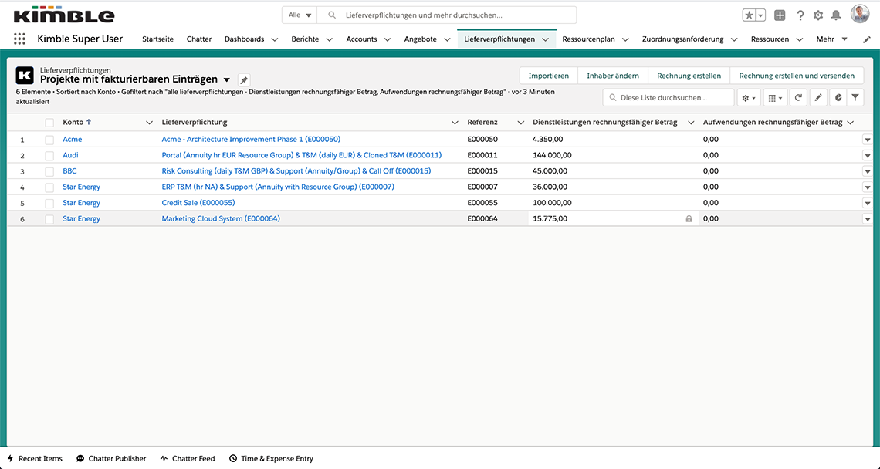Click the Diese Liste durchsuchen field
Viewport: 880px width, 469px height.
pyautogui.click(x=668, y=98)
